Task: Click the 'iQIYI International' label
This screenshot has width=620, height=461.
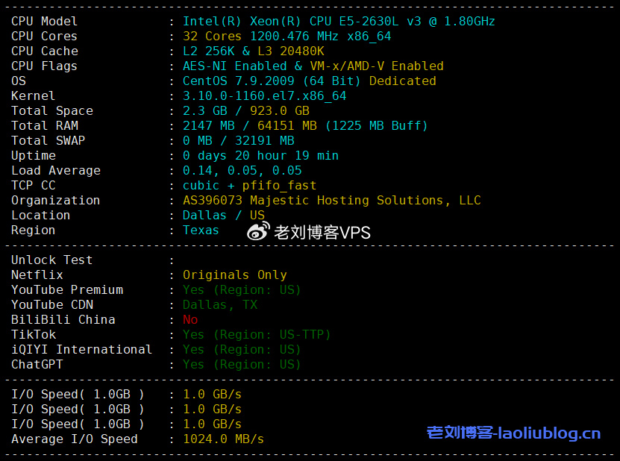Action: click(x=81, y=350)
